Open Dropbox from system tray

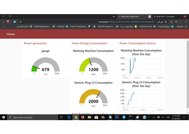coord(159,117)
